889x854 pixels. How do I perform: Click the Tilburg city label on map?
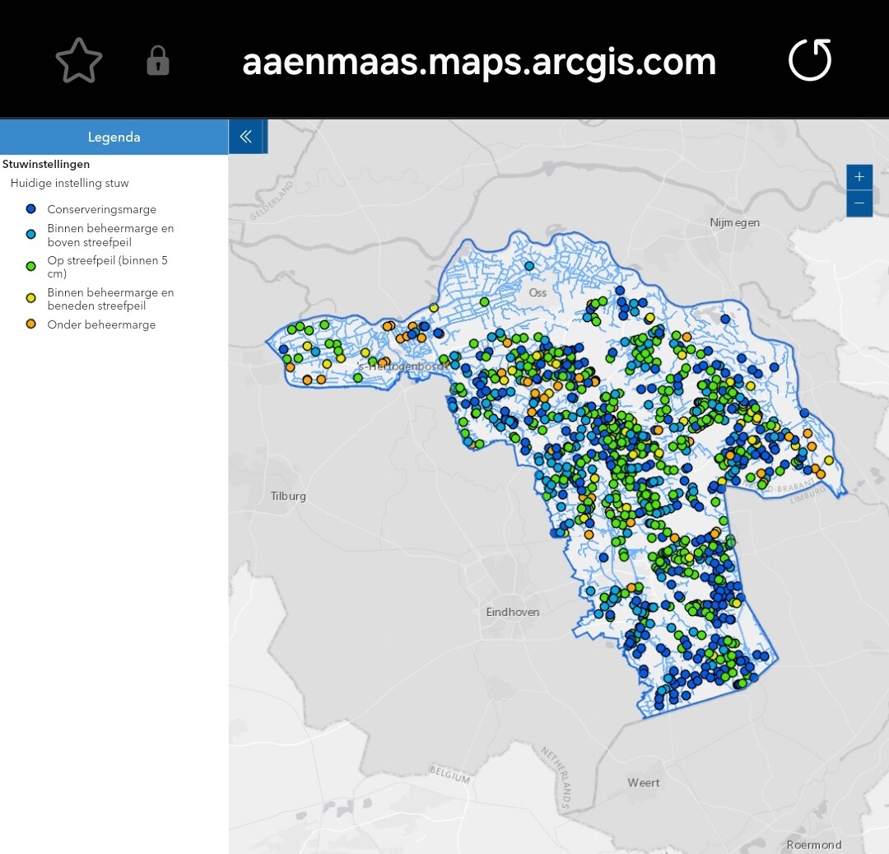[288, 496]
